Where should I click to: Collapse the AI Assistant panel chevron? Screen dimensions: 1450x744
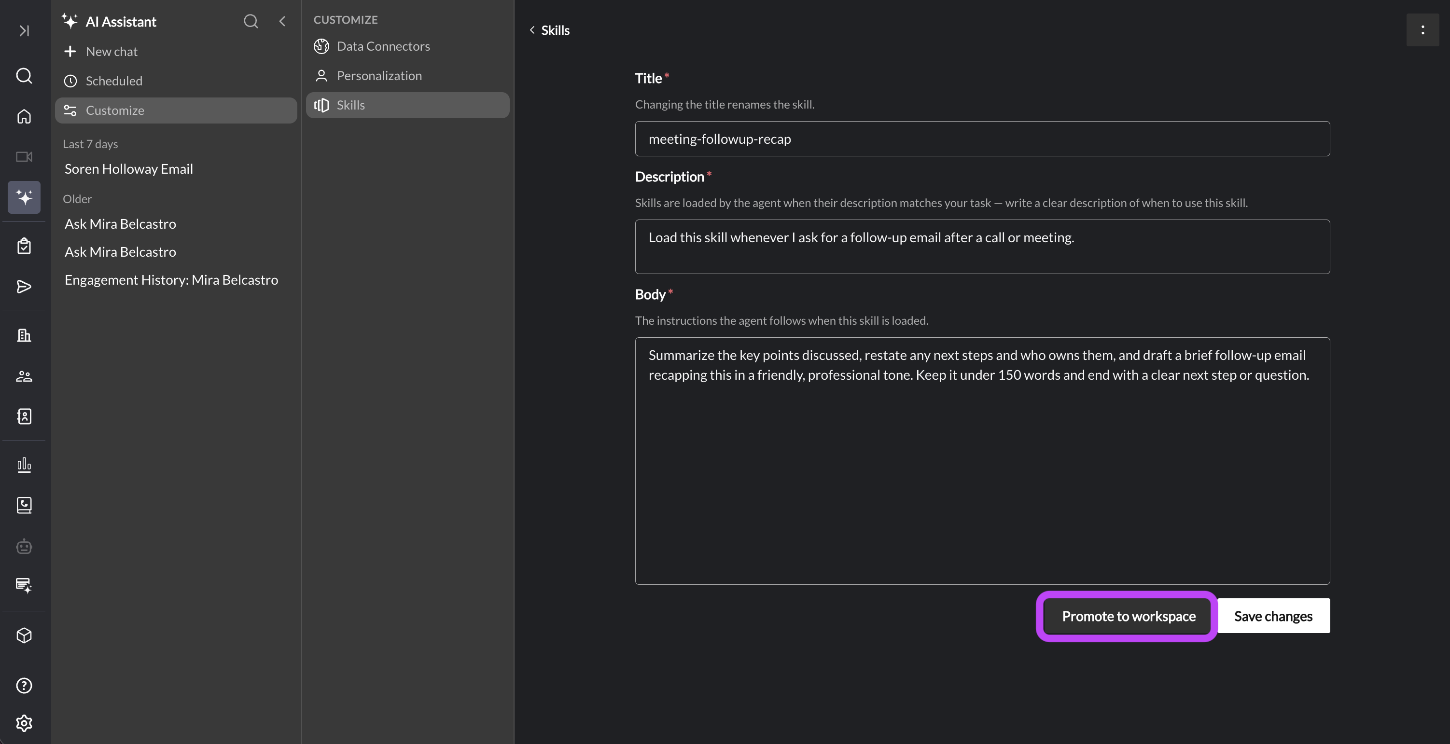[x=282, y=21]
